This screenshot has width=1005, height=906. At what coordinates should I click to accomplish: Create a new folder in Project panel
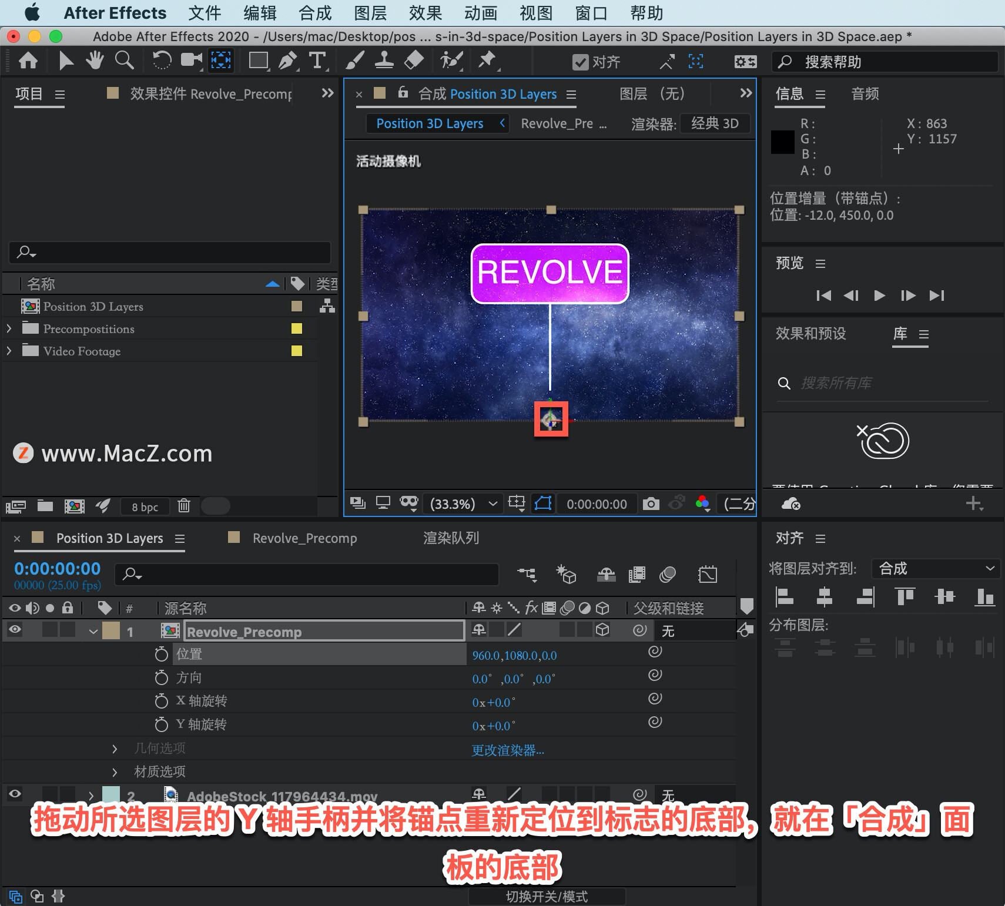45,505
